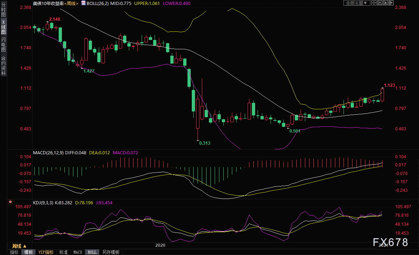Click the UPPER:1.061 value label
The image size is (419, 255).
point(147,4)
